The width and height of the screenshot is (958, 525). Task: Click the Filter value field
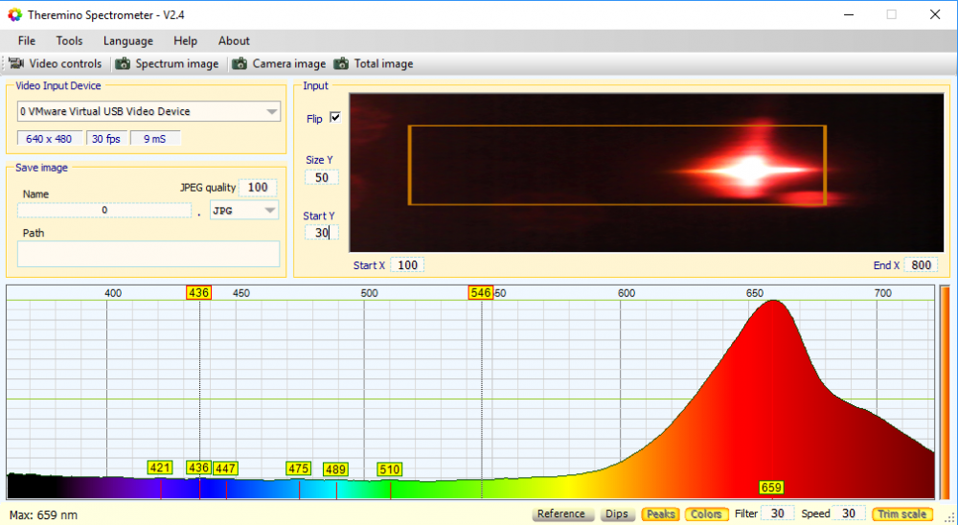point(777,514)
